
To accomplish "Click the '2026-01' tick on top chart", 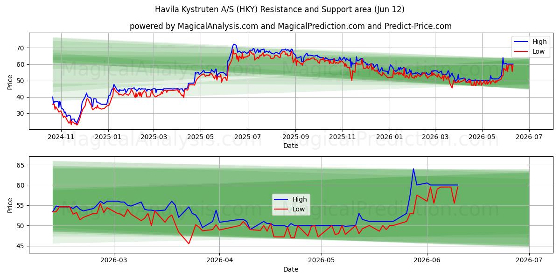I will point(390,136).
